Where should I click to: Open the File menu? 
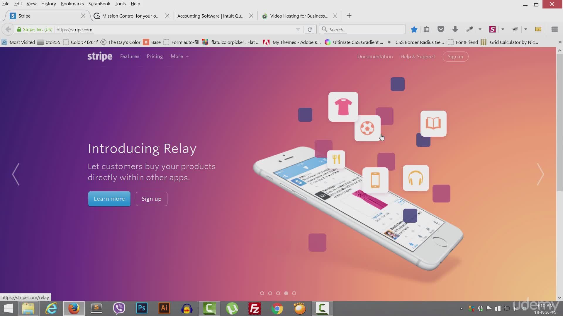6,4
